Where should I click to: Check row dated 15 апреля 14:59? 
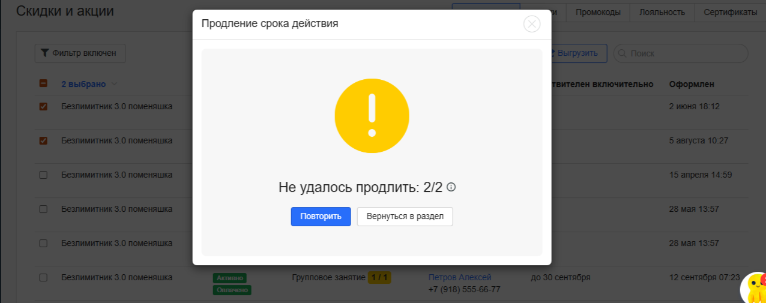pos(43,175)
